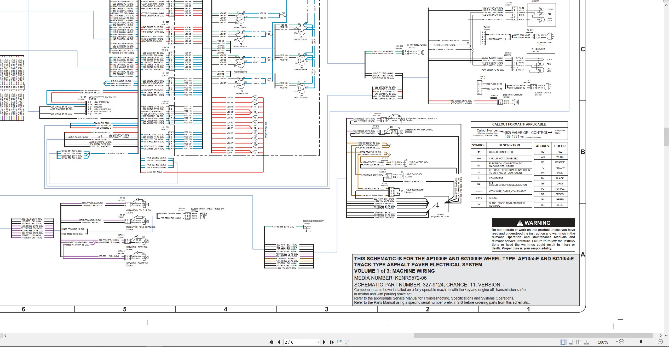Image resolution: width=669 pixels, height=347 pixels.
Task: Click 'CALLOUT FORMAT IF APPLICABLE' header
Action: pos(519,124)
